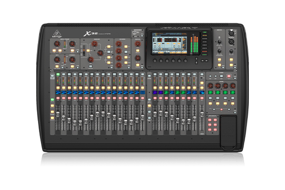The width and height of the screenshot is (285, 190).
Task: Select the green-lit channel 1-16 layer button
Action: [52, 100]
